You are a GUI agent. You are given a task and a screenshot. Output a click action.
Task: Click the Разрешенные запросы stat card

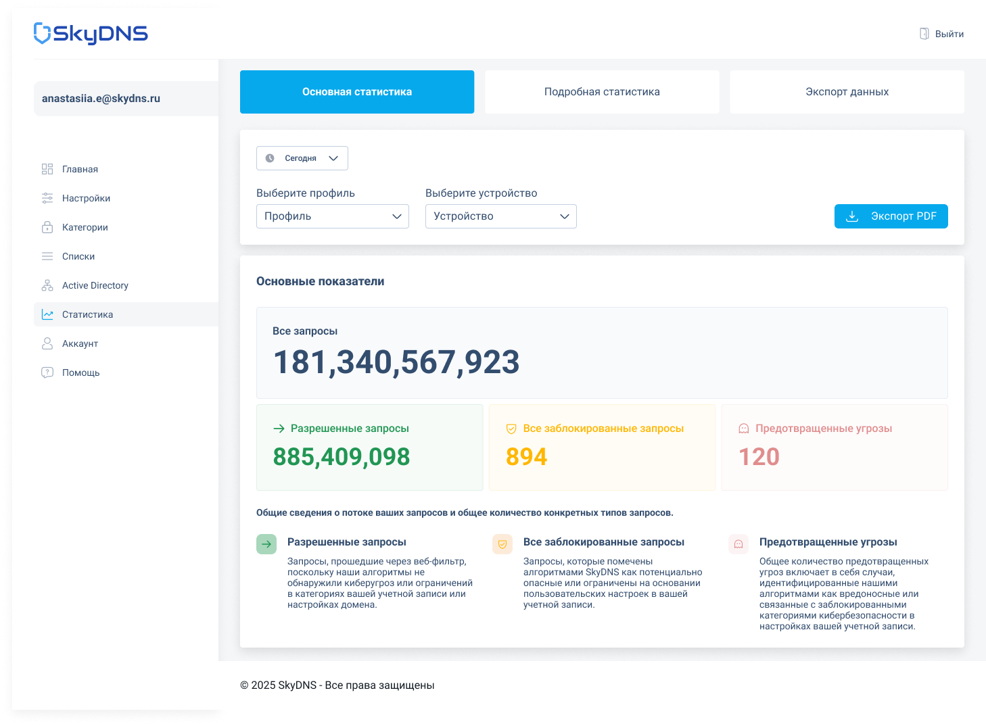[370, 447]
